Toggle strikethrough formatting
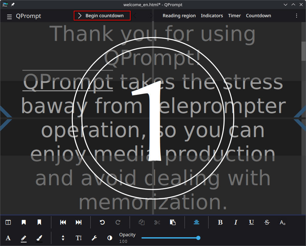 coord(267,222)
